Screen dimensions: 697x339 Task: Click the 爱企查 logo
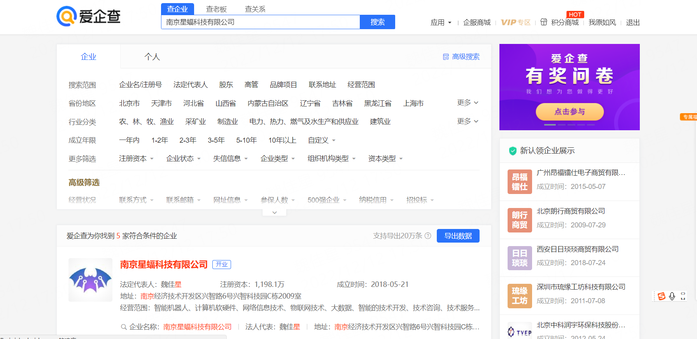click(x=89, y=16)
